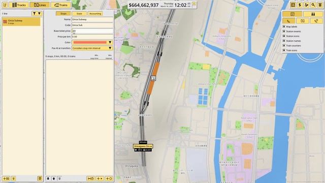Expand Pax AI at transfers dropdown
Screen dimensions: 325x183
(92, 48)
